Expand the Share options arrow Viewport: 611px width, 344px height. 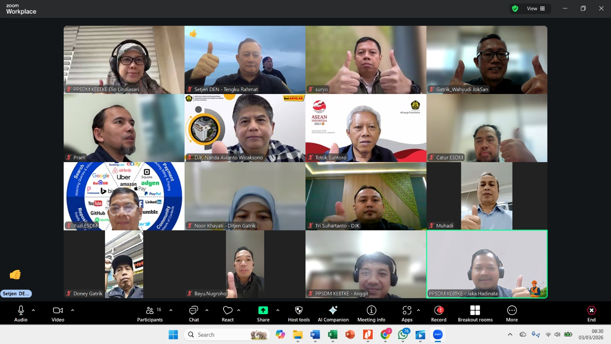pos(278,310)
